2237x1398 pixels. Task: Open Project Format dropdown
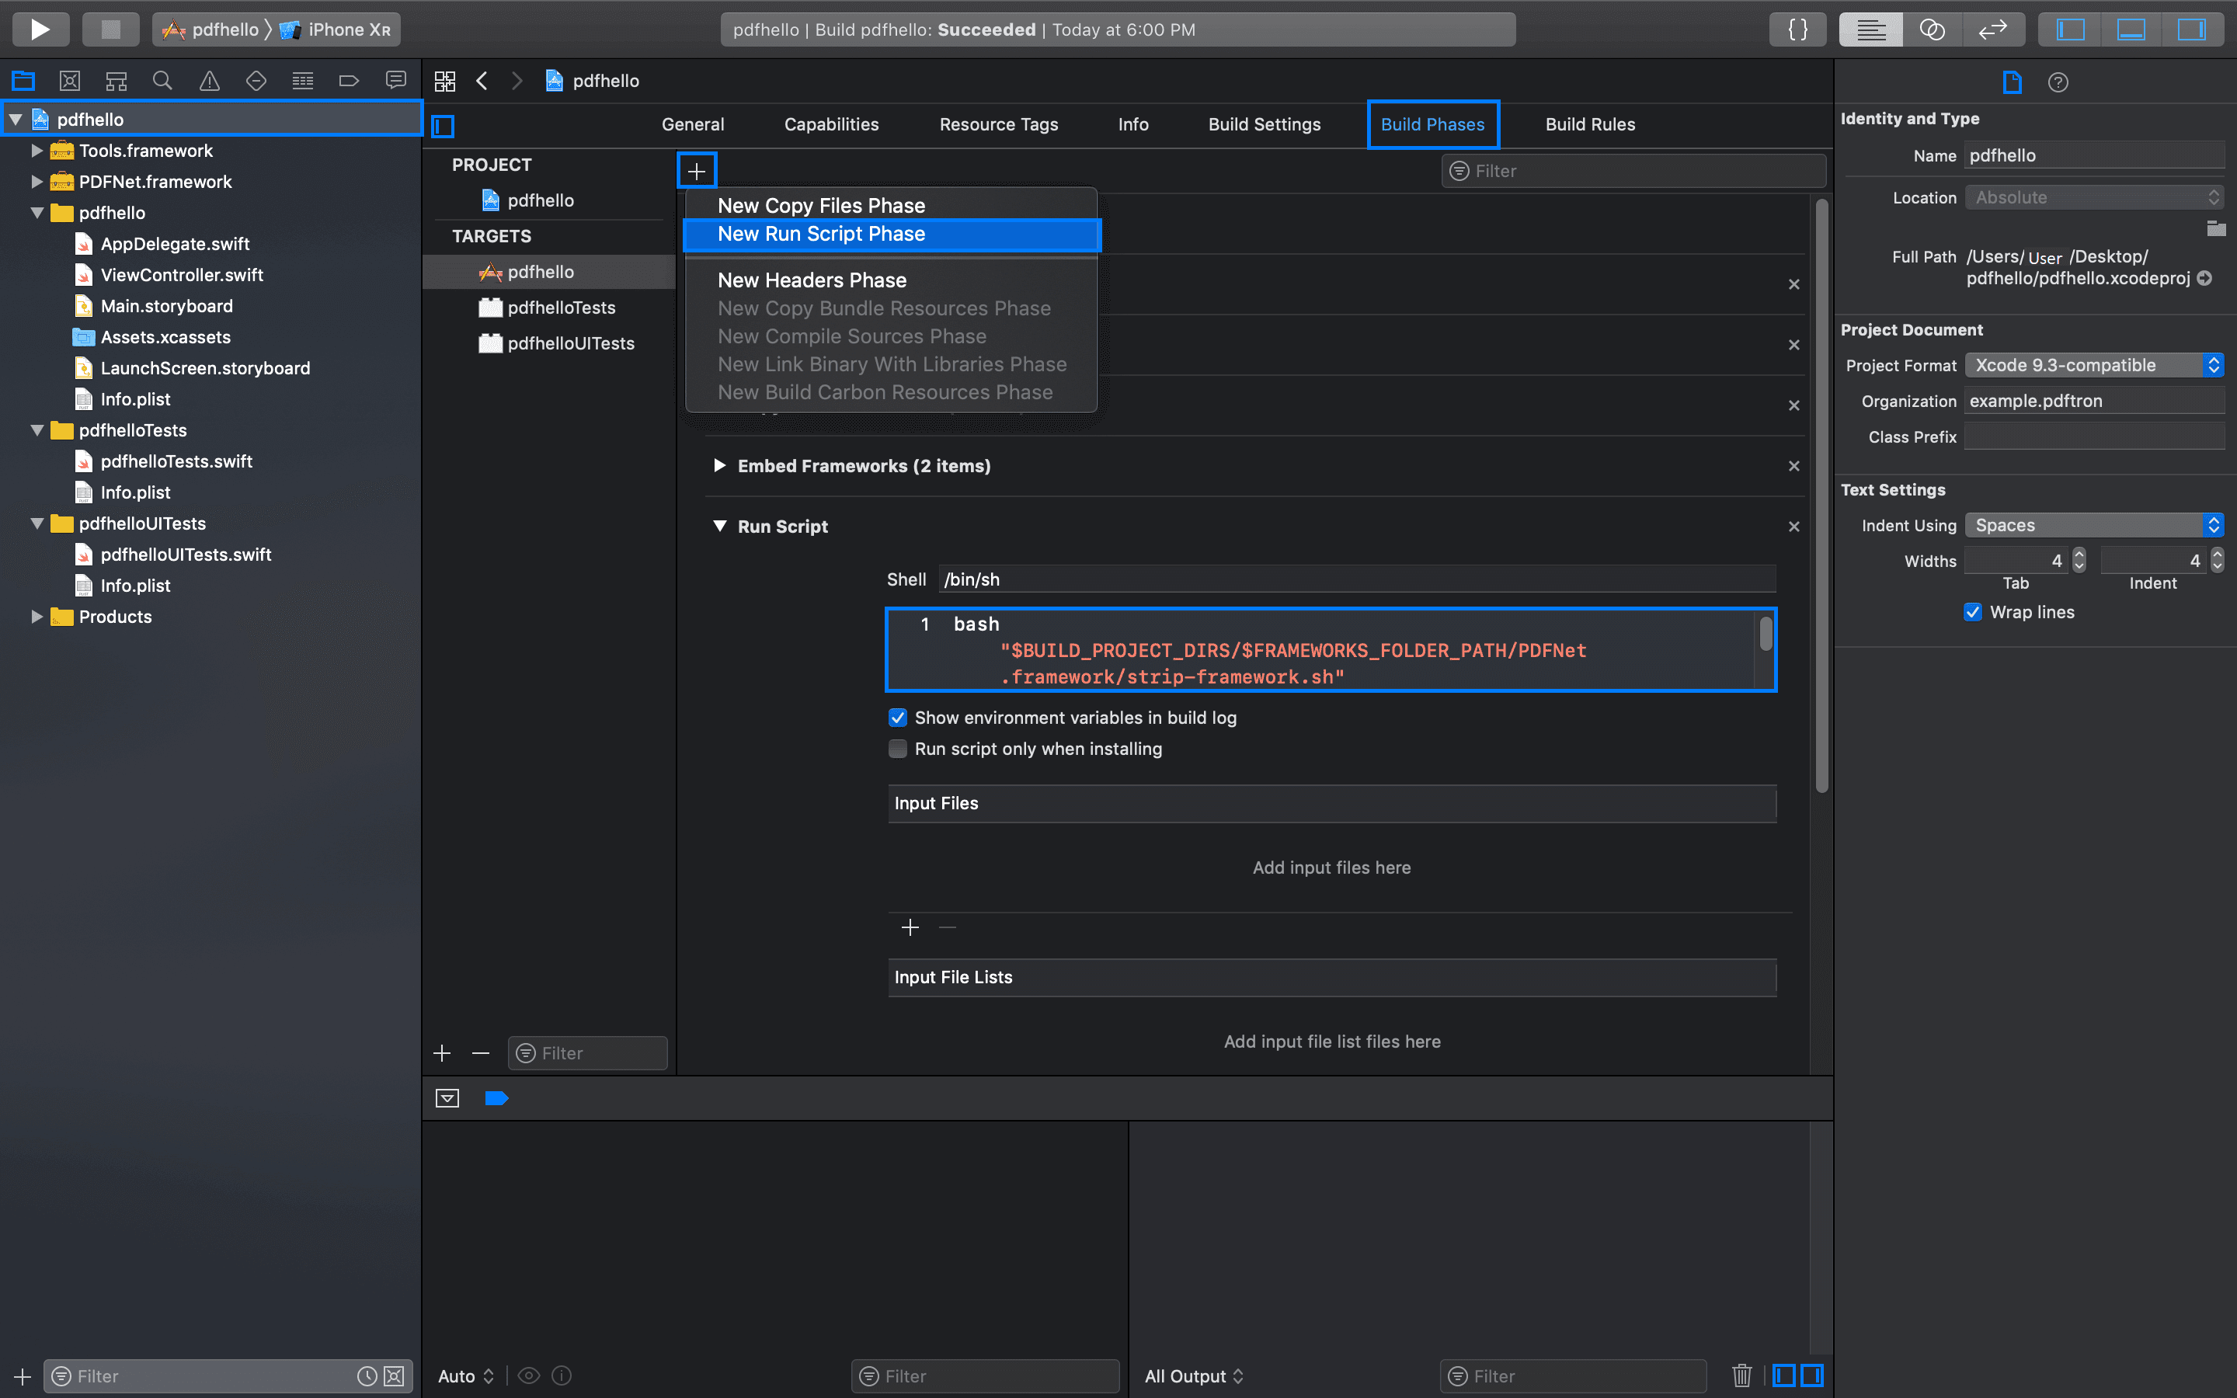coord(2094,365)
